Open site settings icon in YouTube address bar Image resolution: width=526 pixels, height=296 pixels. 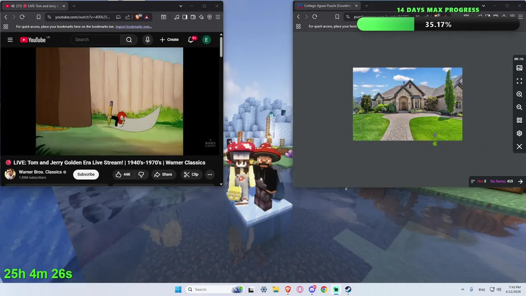click(49, 17)
